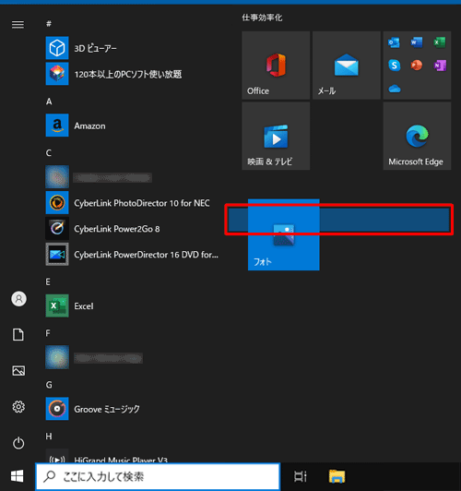Click the E letter group header
Viewport: 461px width, 491px height.
click(48, 281)
